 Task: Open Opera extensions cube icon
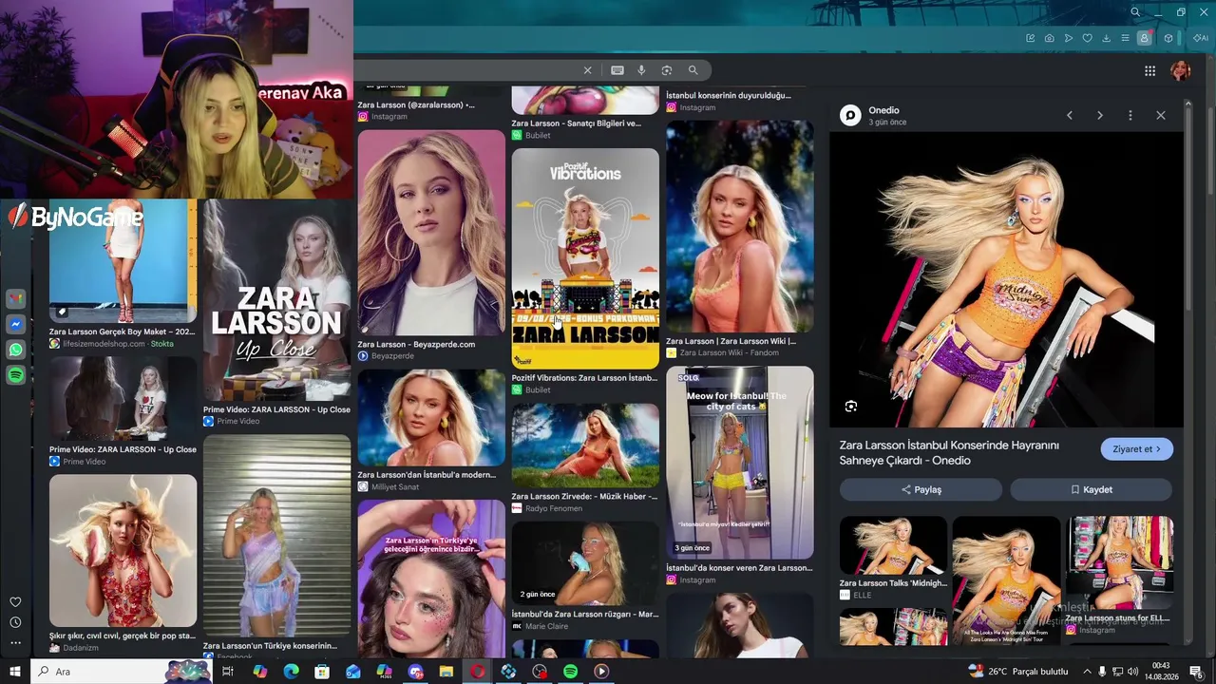click(x=1168, y=38)
